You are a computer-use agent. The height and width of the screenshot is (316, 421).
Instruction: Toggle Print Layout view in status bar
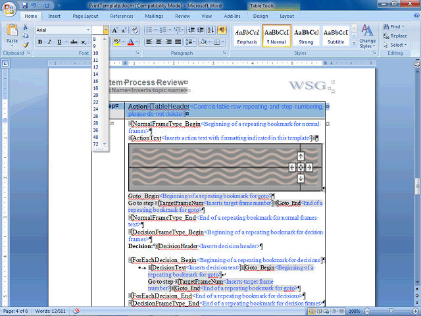[x=311, y=311]
